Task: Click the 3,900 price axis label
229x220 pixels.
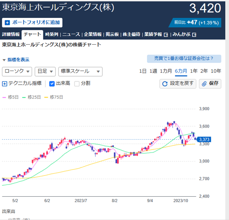Action: tap(204, 109)
